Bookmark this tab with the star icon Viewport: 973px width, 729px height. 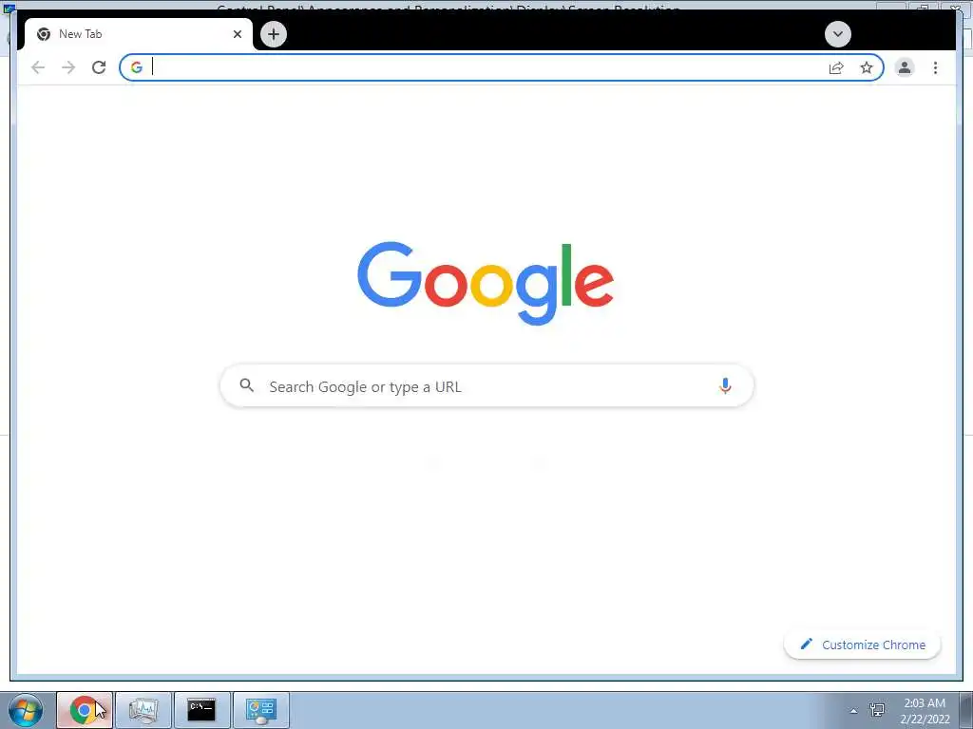tap(867, 67)
